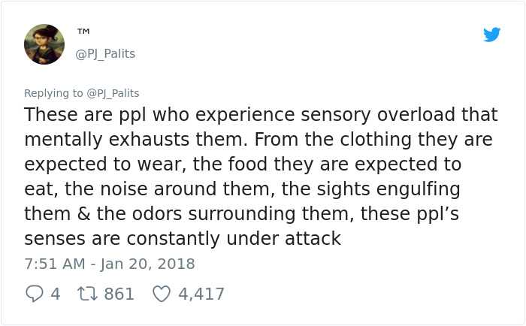The width and height of the screenshot is (526, 326).
Task: Click the reply count of 4
Action: pos(55,294)
